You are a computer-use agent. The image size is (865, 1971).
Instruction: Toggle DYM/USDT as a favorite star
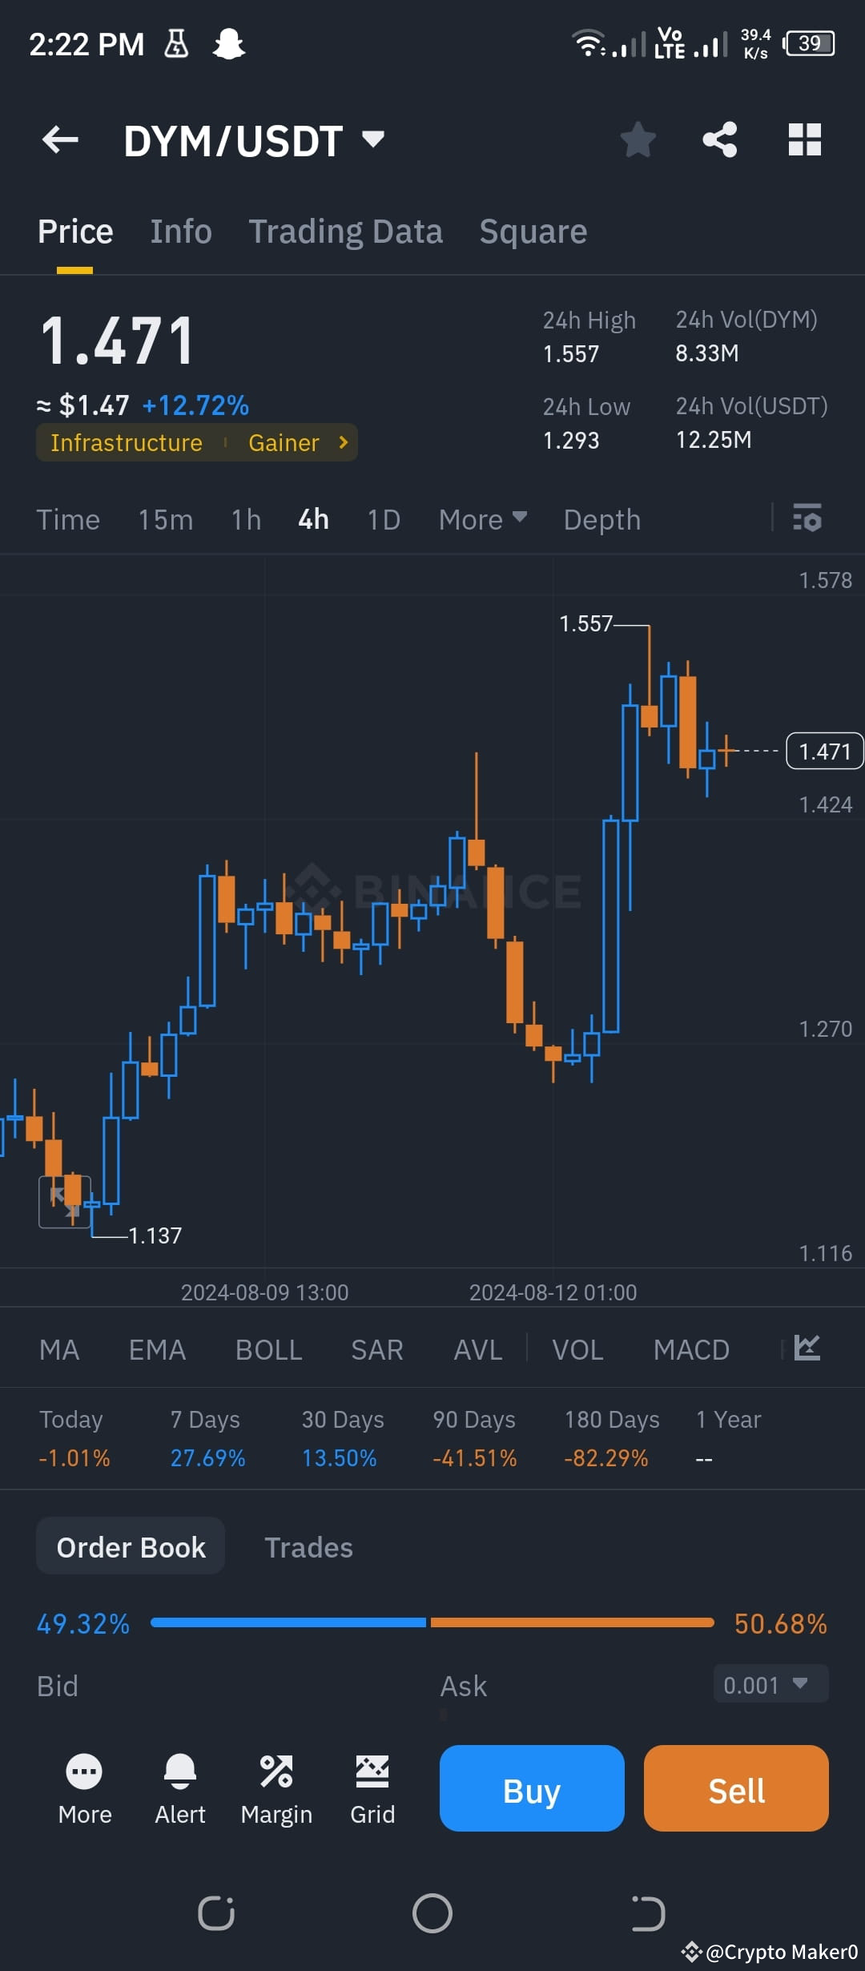tap(638, 139)
